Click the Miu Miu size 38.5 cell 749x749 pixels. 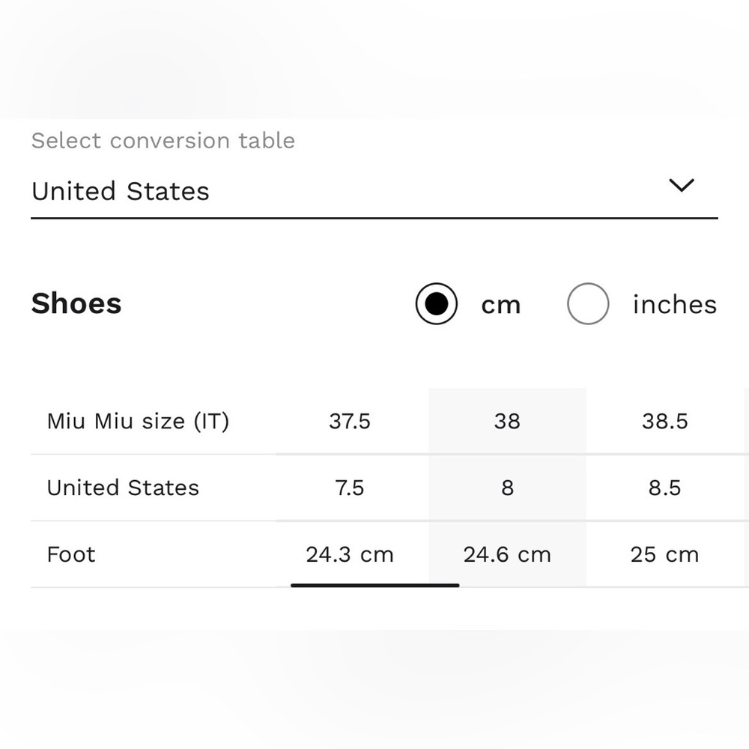point(664,422)
